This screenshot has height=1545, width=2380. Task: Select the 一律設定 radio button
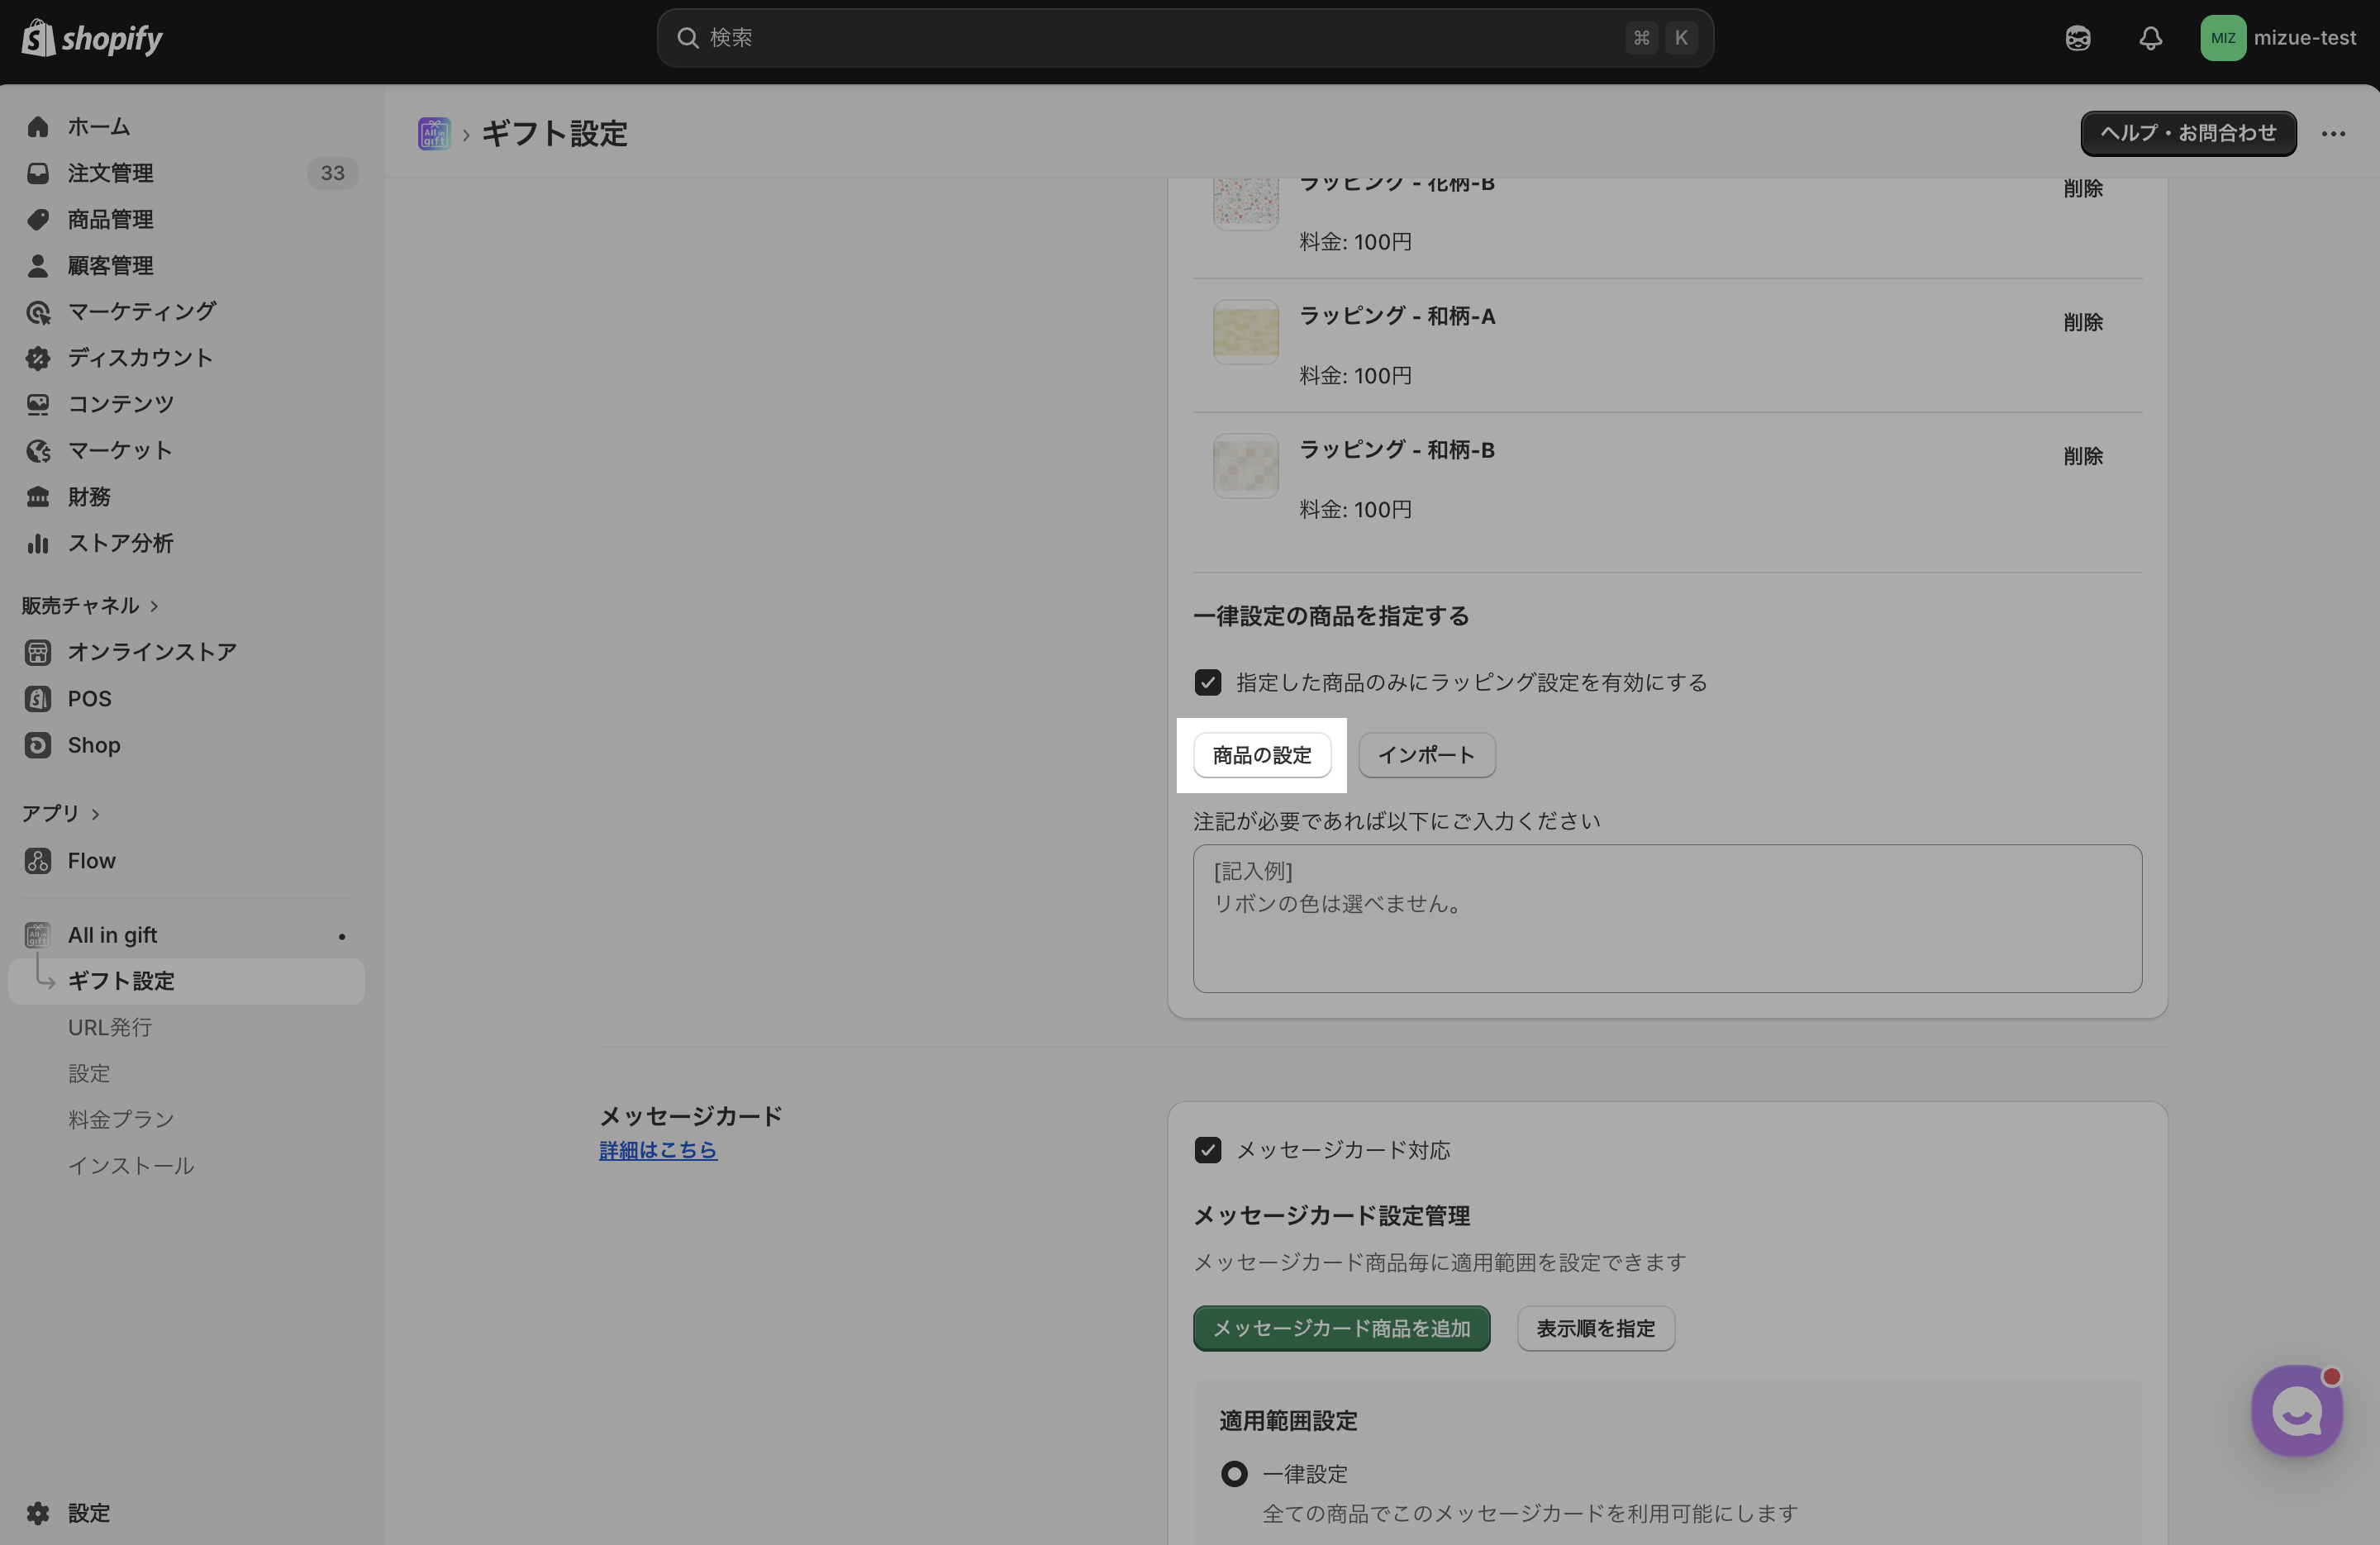click(x=1234, y=1473)
